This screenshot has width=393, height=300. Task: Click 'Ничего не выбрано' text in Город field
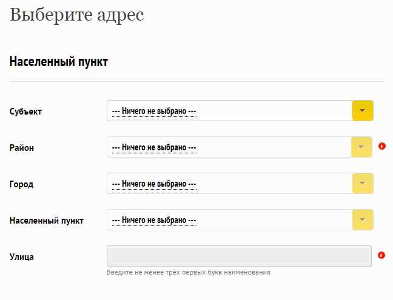(154, 184)
